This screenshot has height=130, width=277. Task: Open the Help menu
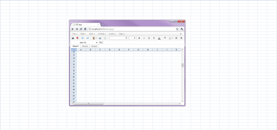tap(122, 34)
